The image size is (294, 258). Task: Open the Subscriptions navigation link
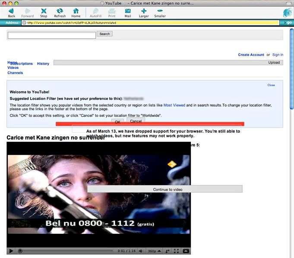[23, 64]
